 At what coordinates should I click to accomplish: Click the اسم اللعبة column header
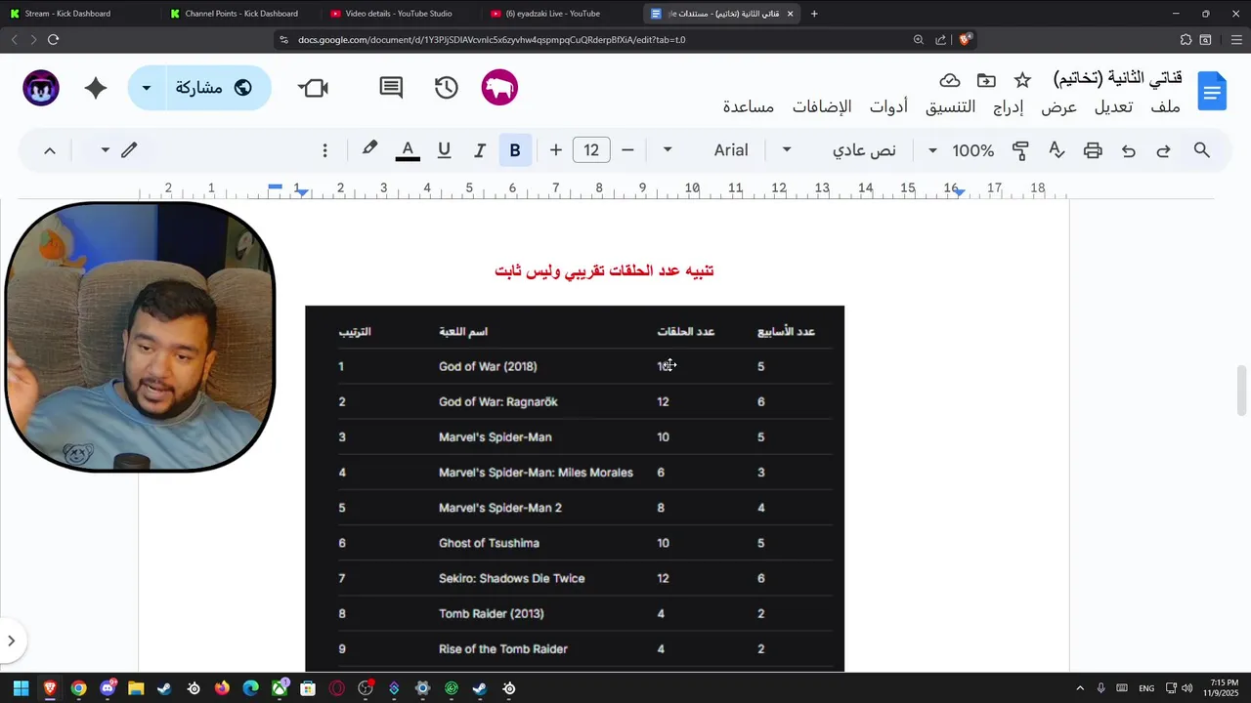[463, 332]
